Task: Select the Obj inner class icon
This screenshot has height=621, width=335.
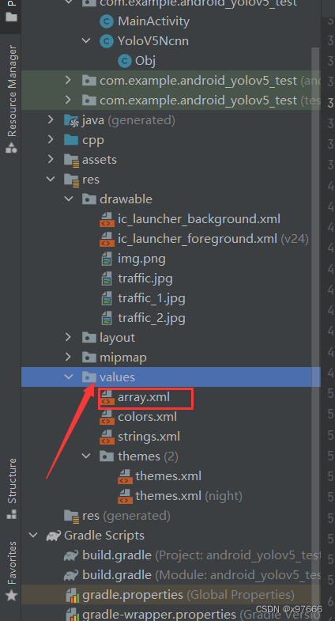Action: tap(125, 61)
